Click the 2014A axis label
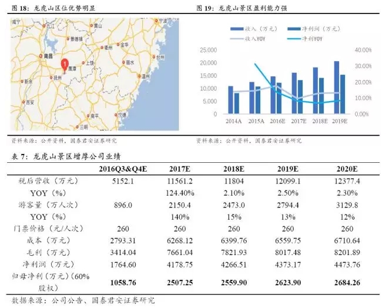This screenshot has width=389, height=308. pyautogui.click(x=233, y=121)
